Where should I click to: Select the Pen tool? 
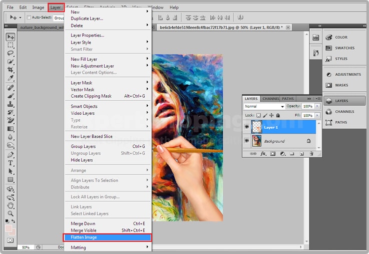tap(11, 155)
